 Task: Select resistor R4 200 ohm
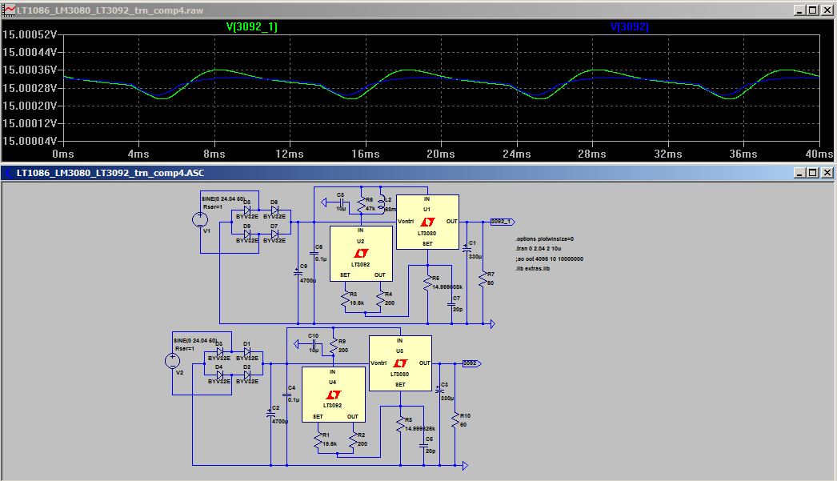pos(381,299)
